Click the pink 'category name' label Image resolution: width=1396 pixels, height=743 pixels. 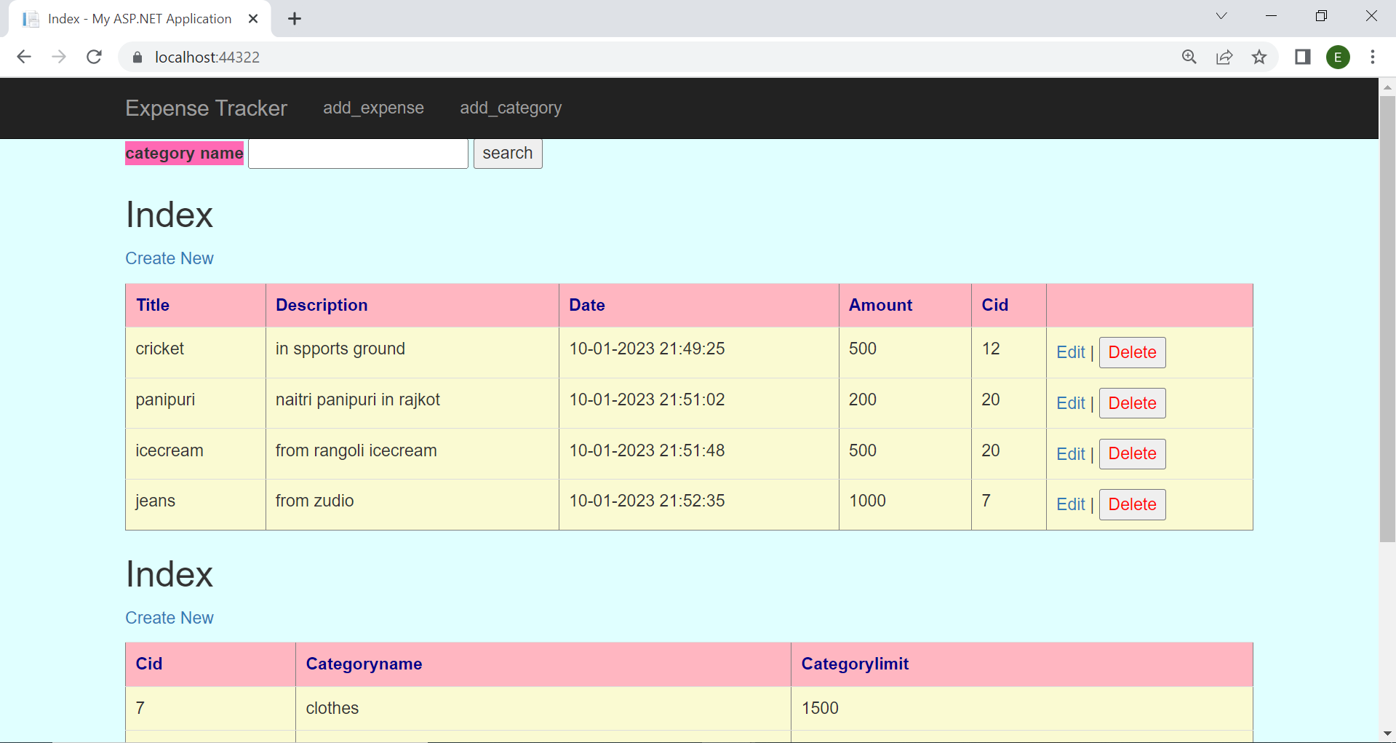pyautogui.click(x=184, y=153)
